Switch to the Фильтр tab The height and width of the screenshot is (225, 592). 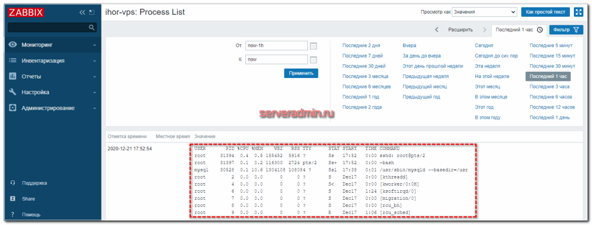click(566, 29)
